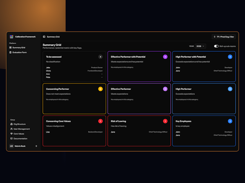Click Effective Performer with Potential purple badge
245x183 pixels.
click(165, 57)
